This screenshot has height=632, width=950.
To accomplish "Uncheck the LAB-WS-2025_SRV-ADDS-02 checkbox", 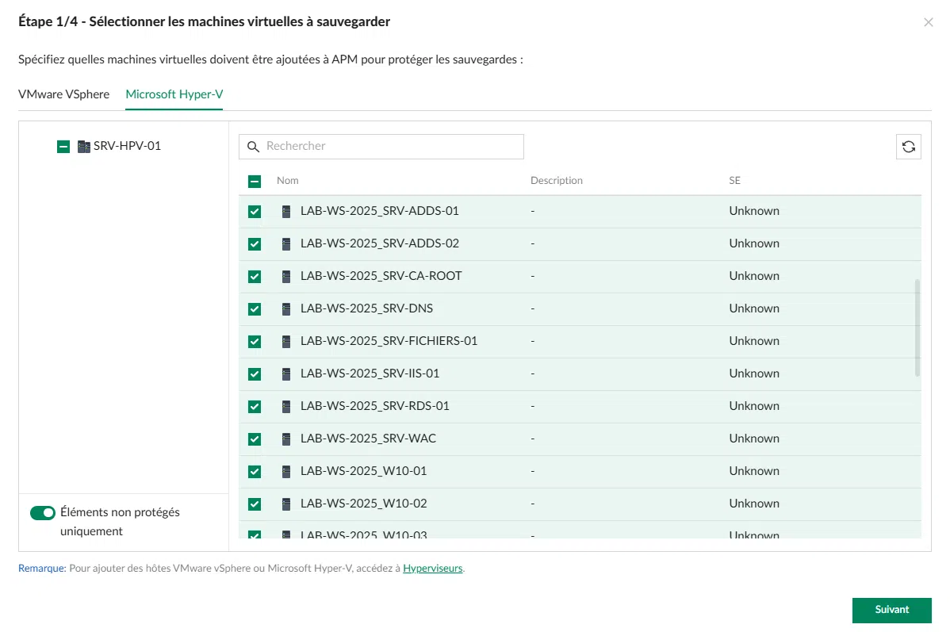I will [x=255, y=244].
